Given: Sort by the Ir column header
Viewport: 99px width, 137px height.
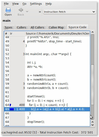Looking at the screenshot, I should coord(17,33).
